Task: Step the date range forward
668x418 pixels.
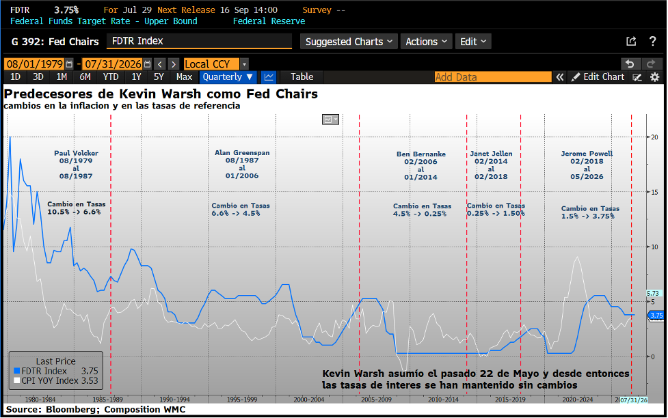Action: tap(174, 64)
